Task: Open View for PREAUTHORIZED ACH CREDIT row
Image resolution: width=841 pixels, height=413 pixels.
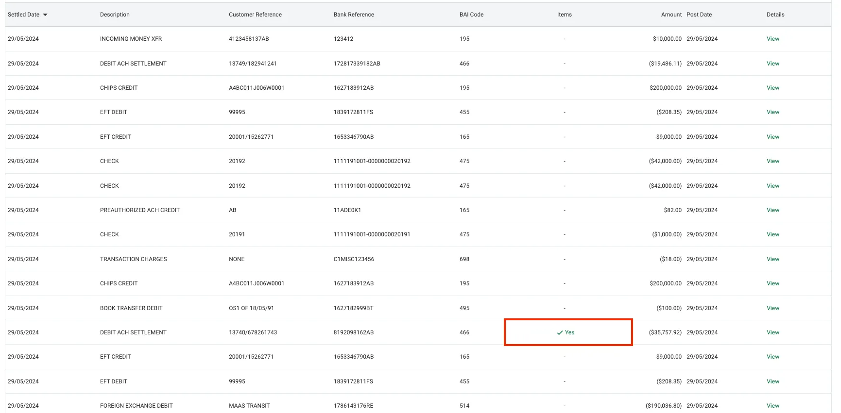Action: pyautogui.click(x=773, y=210)
